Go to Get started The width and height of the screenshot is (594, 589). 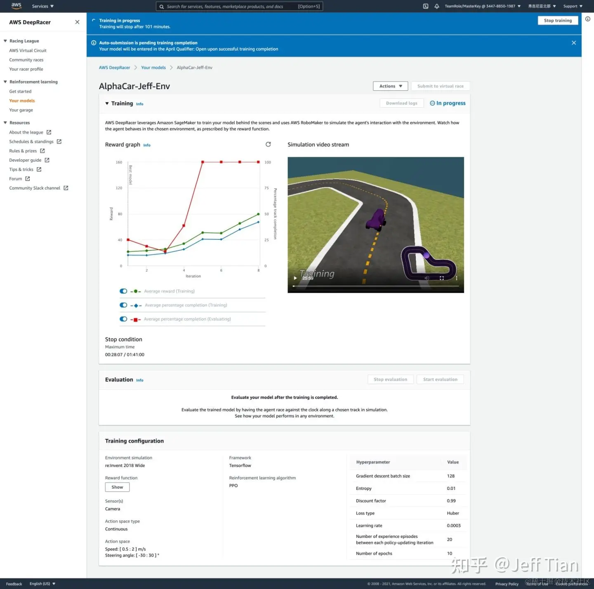click(x=20, y=92)
